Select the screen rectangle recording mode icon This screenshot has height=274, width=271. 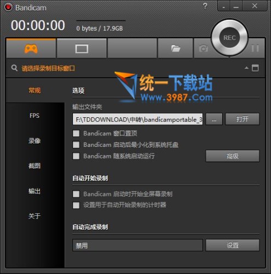tap(82, 49)
